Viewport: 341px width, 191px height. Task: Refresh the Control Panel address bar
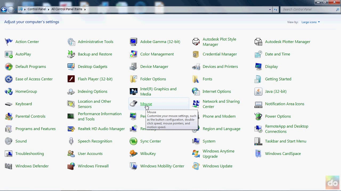click(275, 9)
